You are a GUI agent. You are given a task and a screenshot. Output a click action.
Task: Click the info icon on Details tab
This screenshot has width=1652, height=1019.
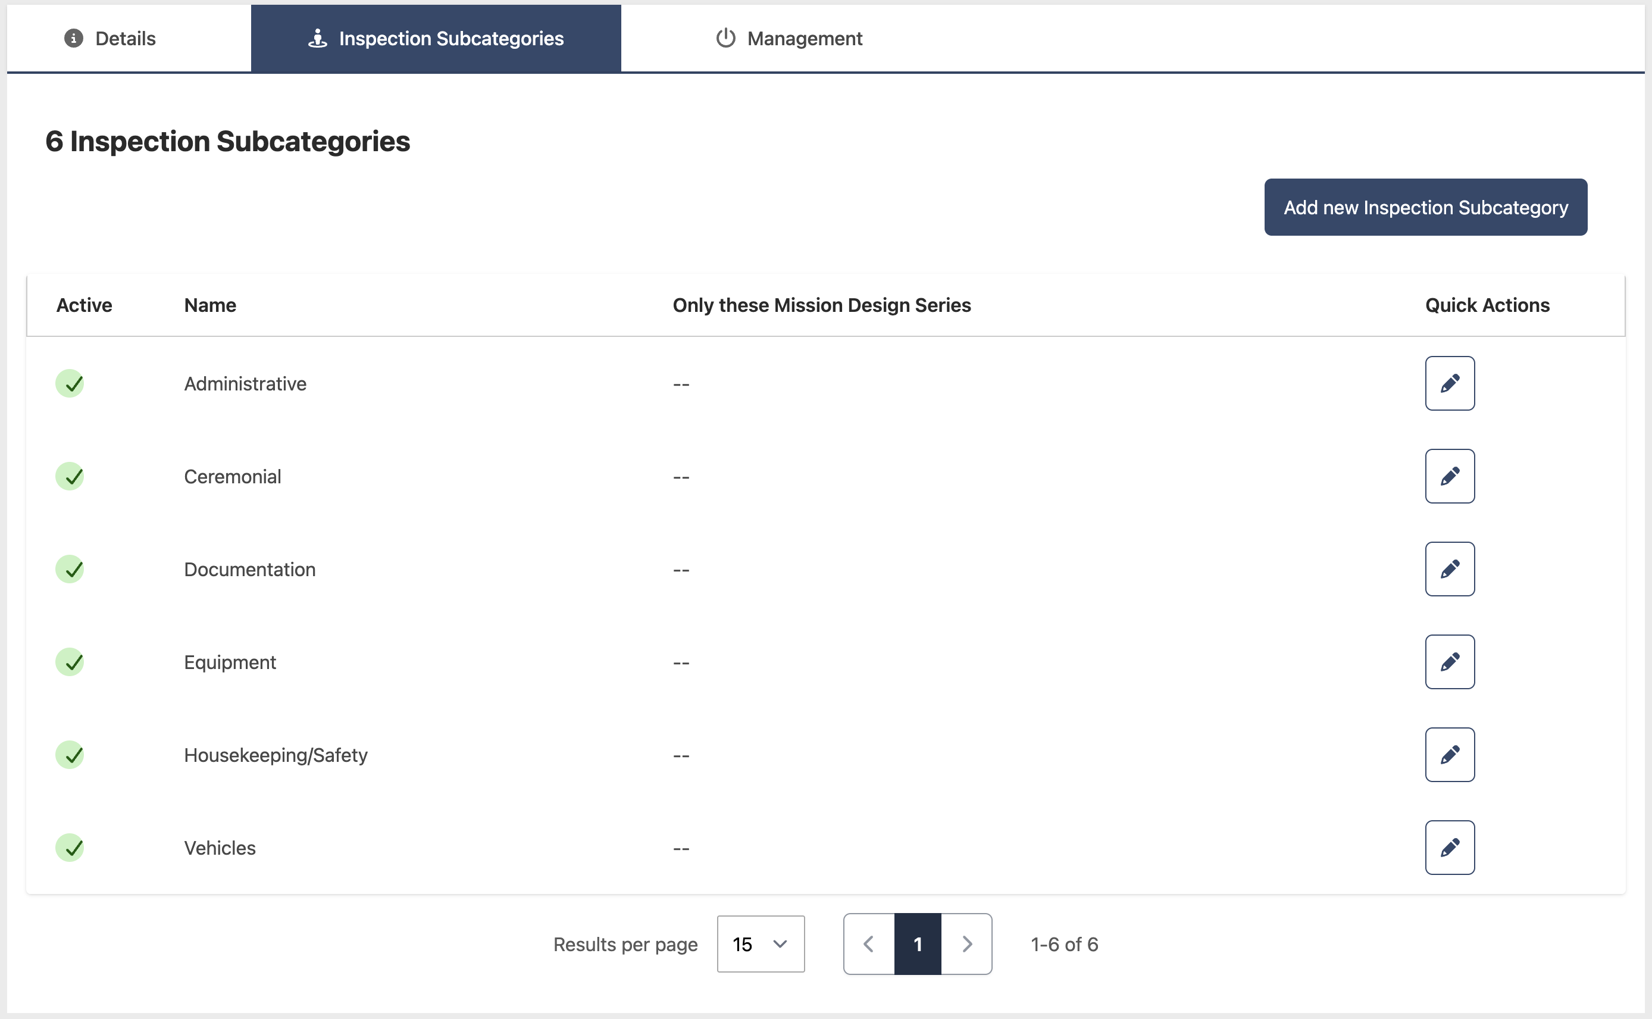[73, 39]
